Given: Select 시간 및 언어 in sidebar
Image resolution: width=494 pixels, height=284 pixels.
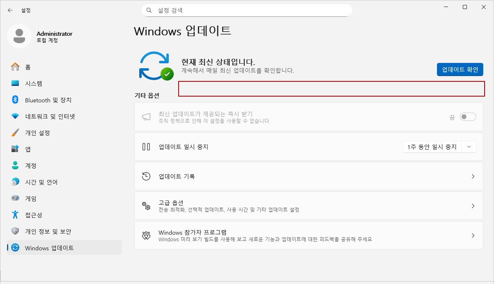Looking at the screenshot, I should pyautogui.click(x=64, y=182).
